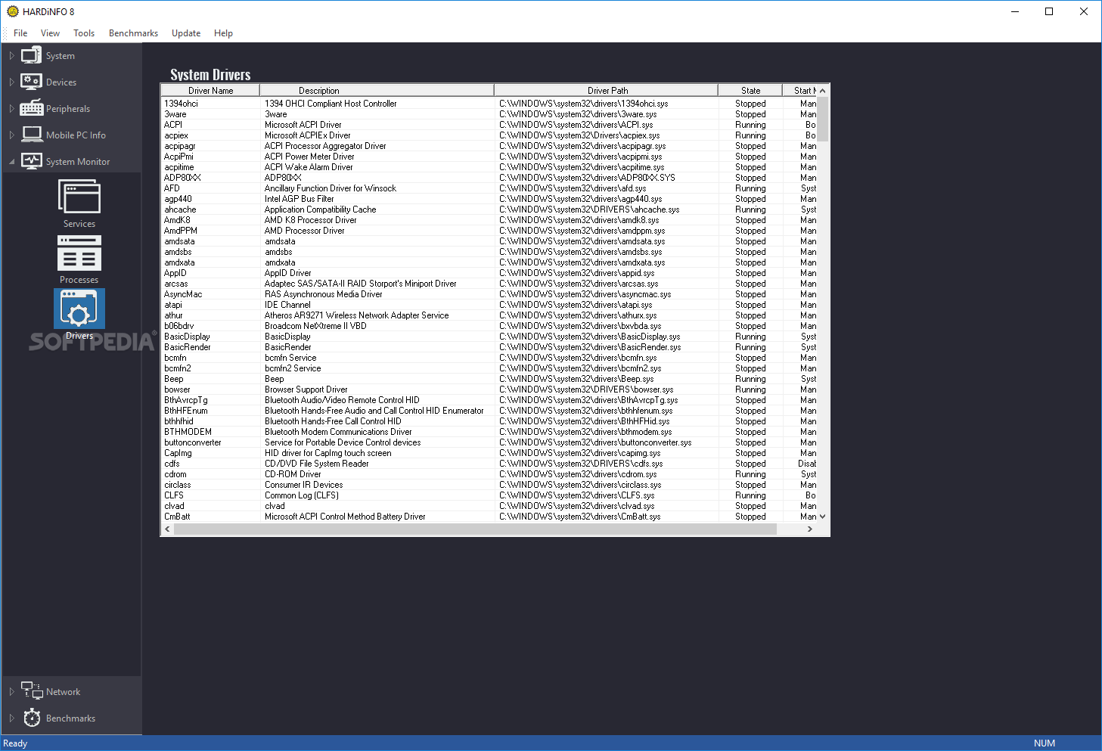The image size is (1102, 751).
Task: Click the 'Intel AGP Bus Filter' description
Action: click(x=299, y=199)
